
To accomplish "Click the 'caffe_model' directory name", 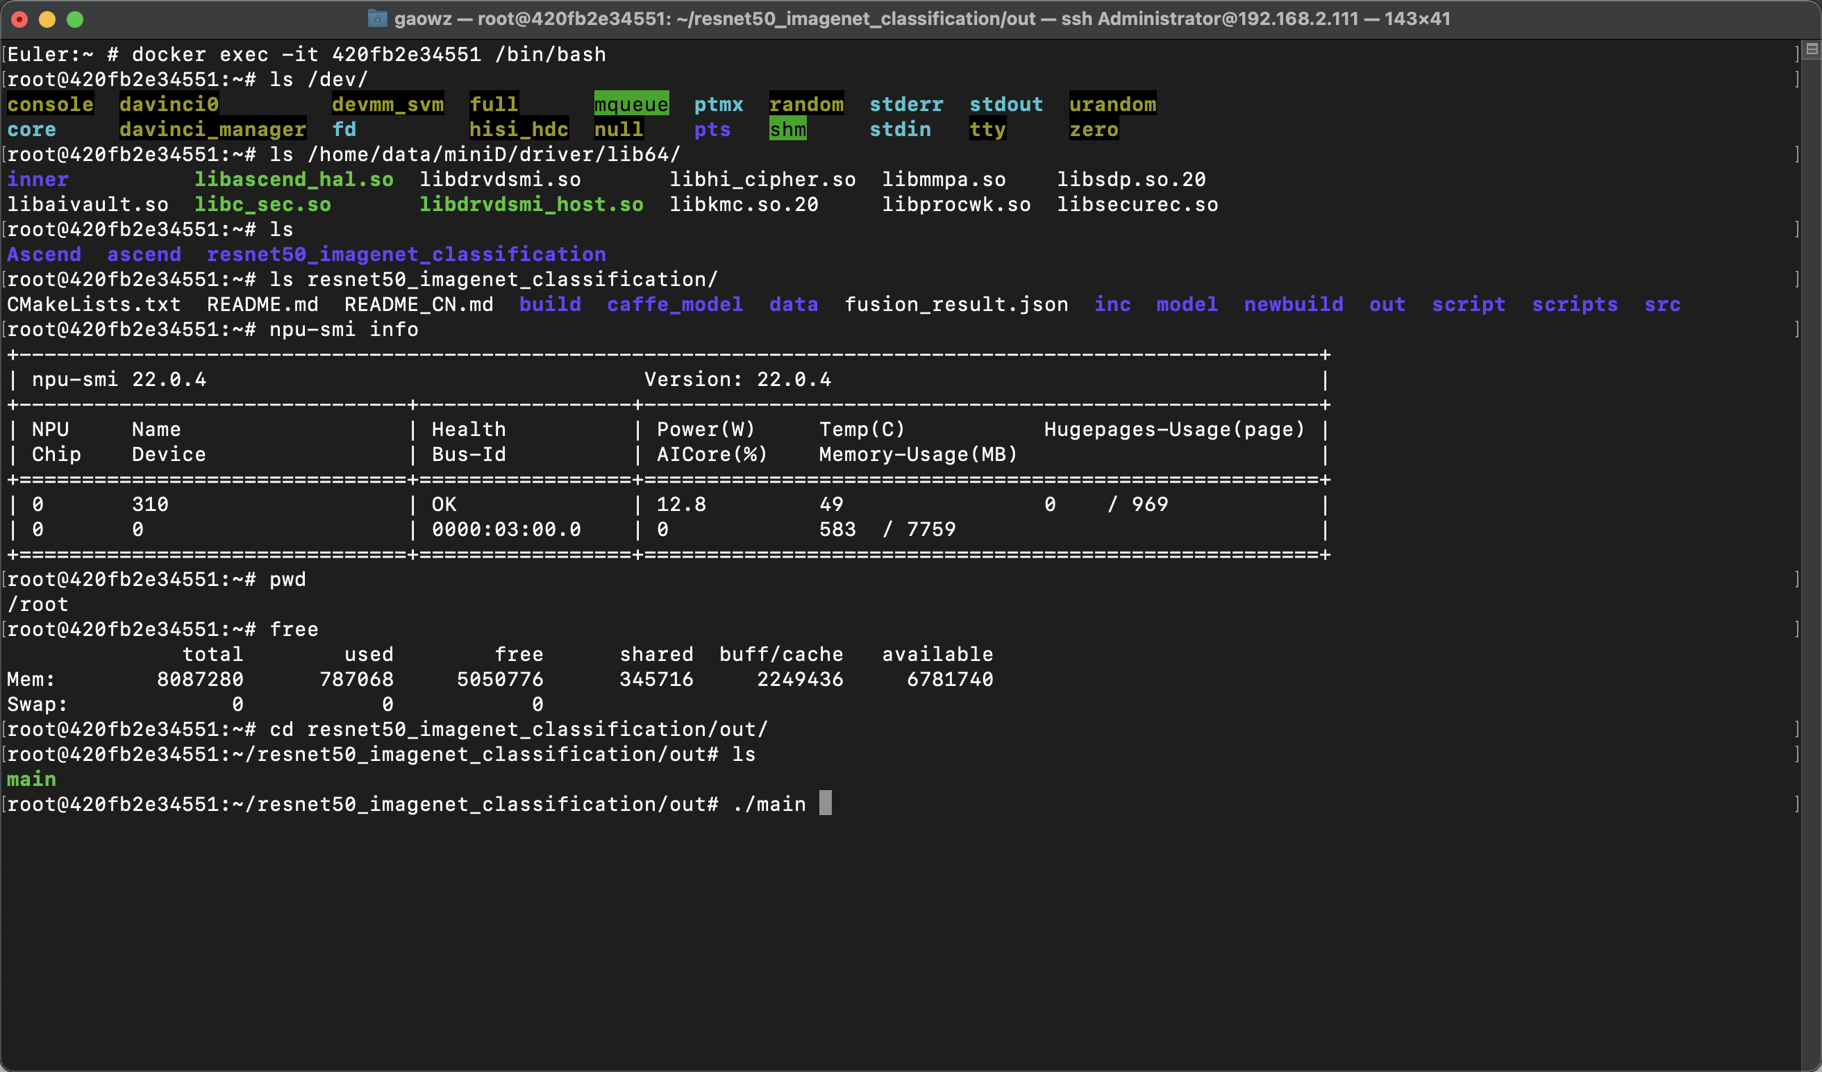I will [675, 304].
